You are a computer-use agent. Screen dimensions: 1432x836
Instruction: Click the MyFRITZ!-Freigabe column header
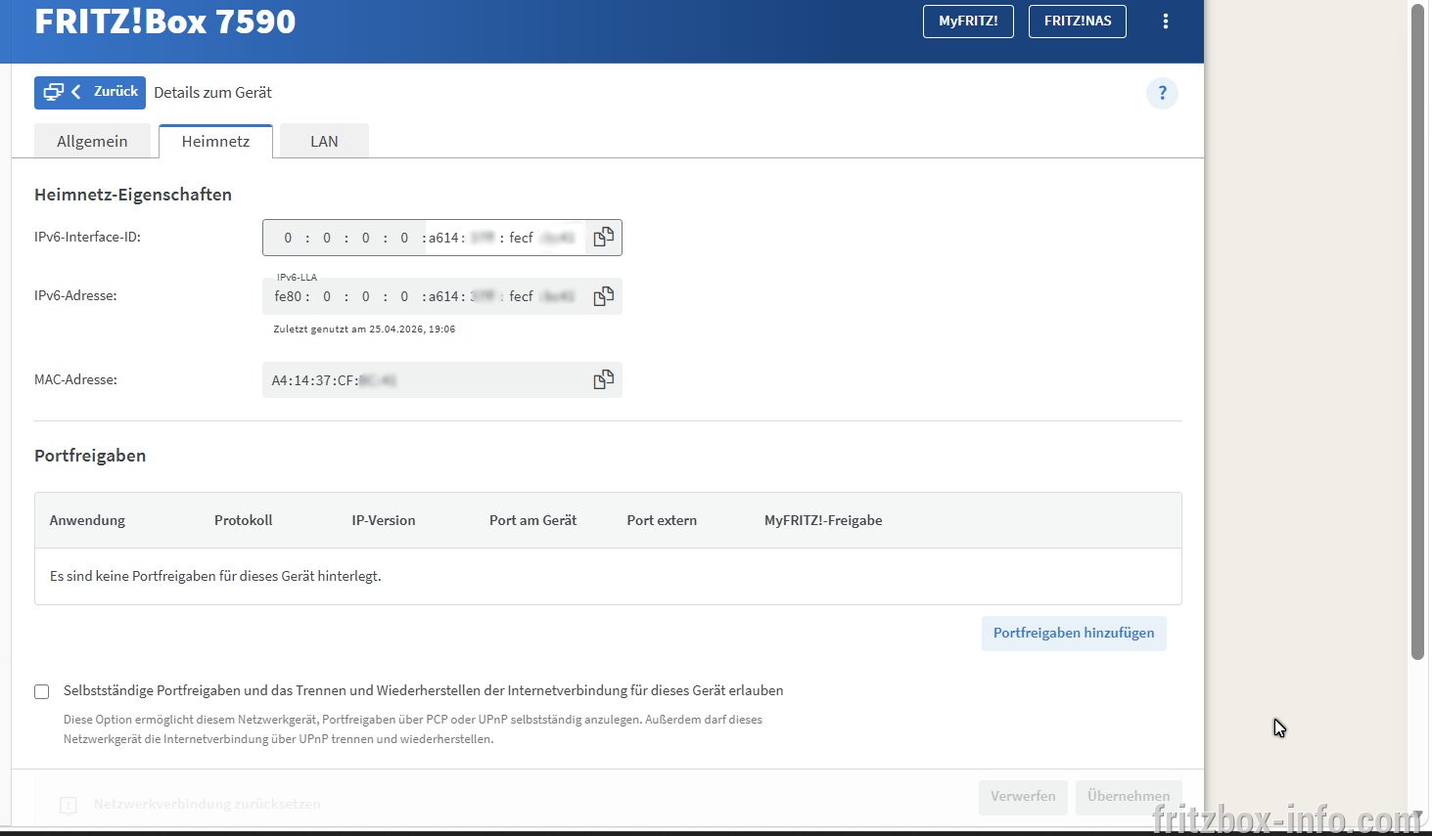click(x=823, y=520)
